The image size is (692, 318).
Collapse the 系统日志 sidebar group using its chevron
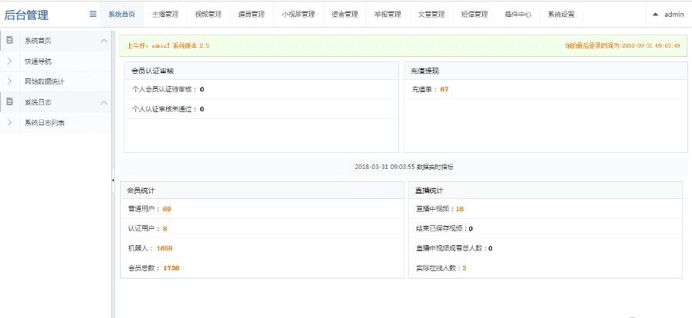coord(104,102)
